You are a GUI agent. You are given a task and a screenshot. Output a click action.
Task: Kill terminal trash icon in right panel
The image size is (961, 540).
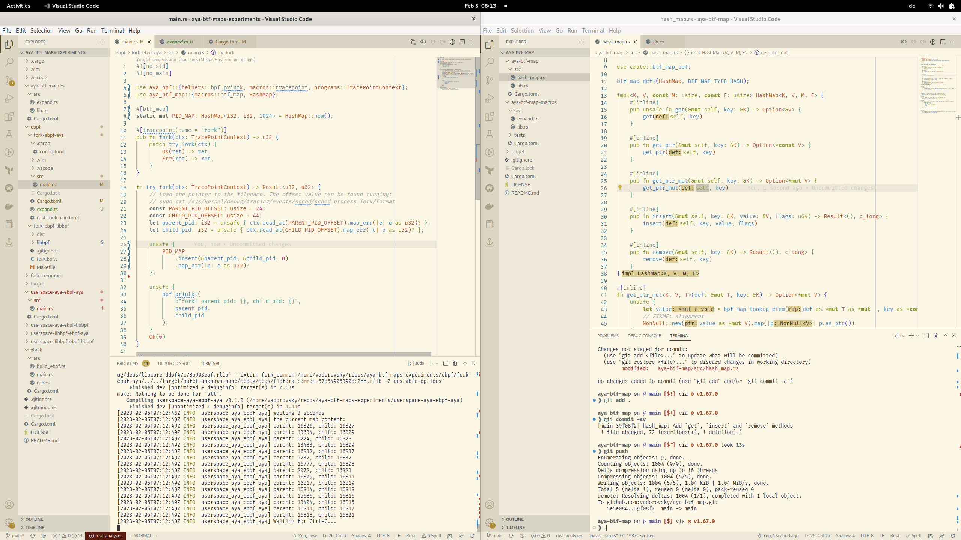coord(935,335)
